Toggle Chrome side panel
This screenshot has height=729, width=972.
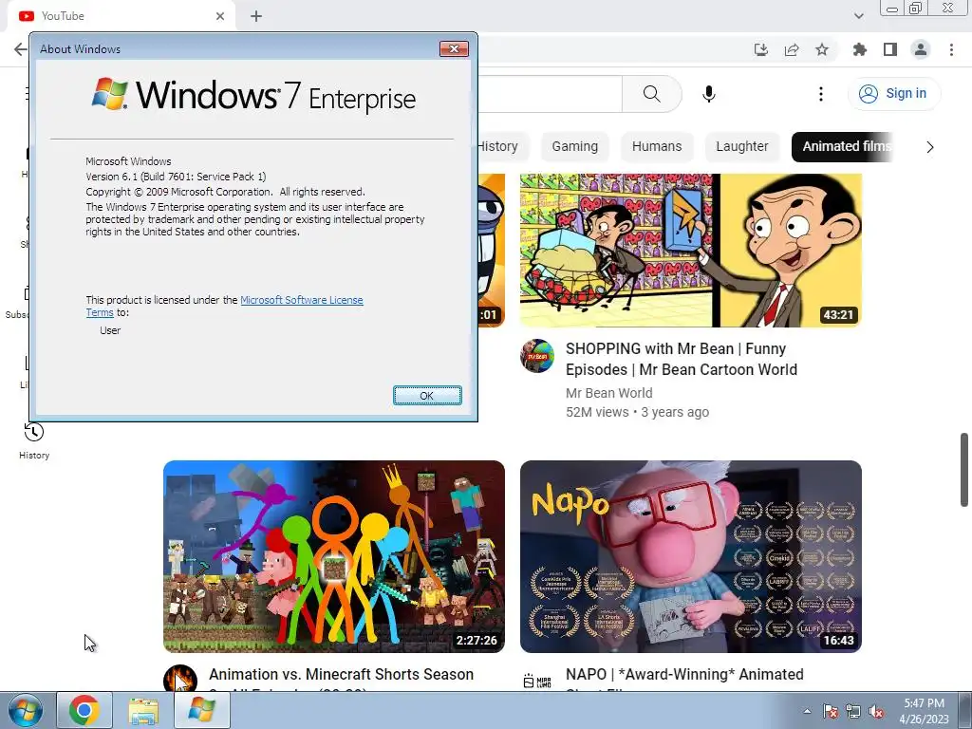(x=890, y=49)
